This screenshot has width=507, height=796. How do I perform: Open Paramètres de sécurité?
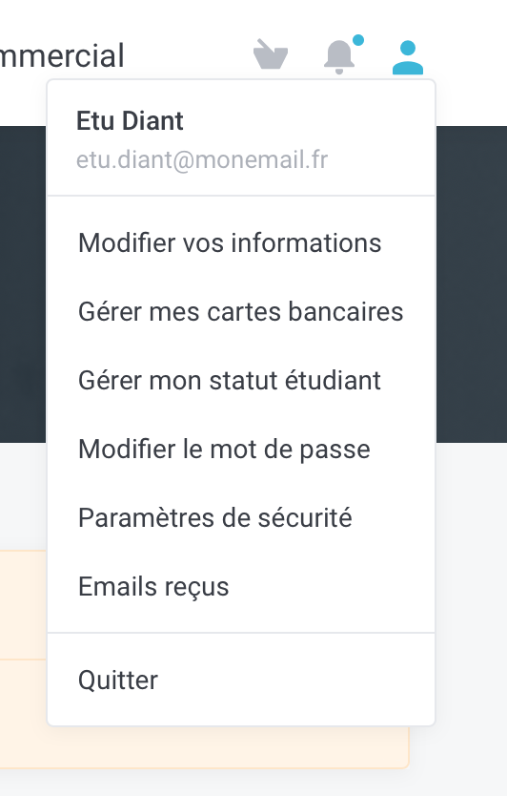coord(241,518)
